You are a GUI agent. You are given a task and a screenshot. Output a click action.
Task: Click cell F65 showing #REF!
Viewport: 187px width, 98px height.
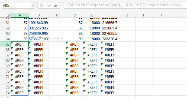(109, 44)
